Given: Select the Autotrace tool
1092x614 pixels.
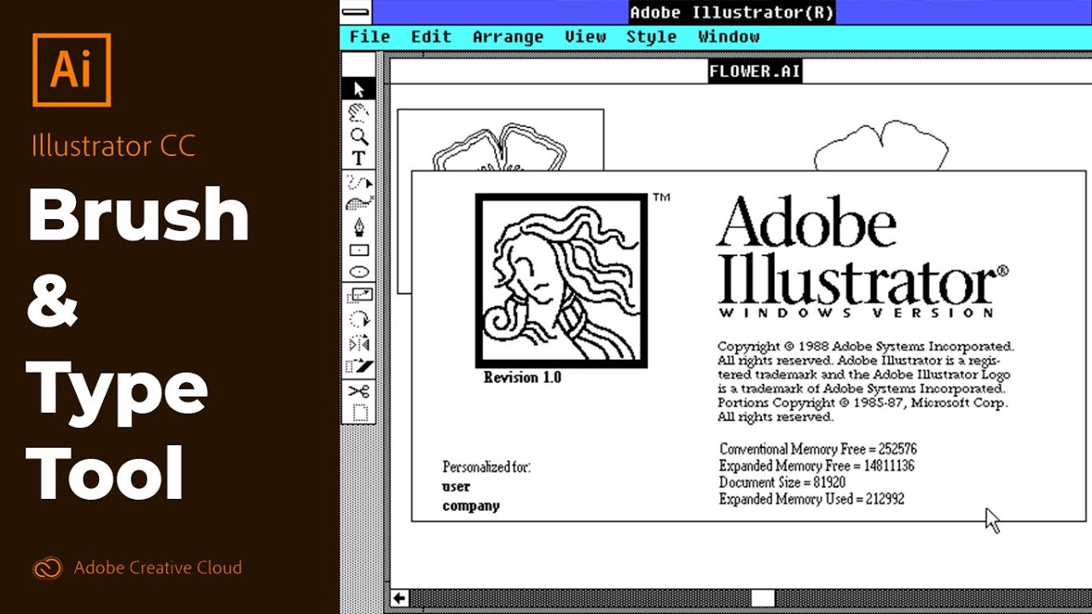Looking at the screenshot, I should coord(358,204).
